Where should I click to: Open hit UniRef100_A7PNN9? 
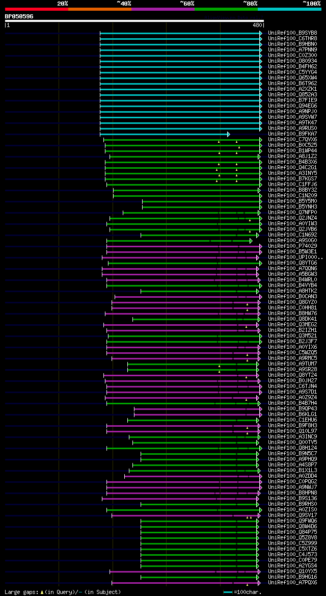click(292, 50)
